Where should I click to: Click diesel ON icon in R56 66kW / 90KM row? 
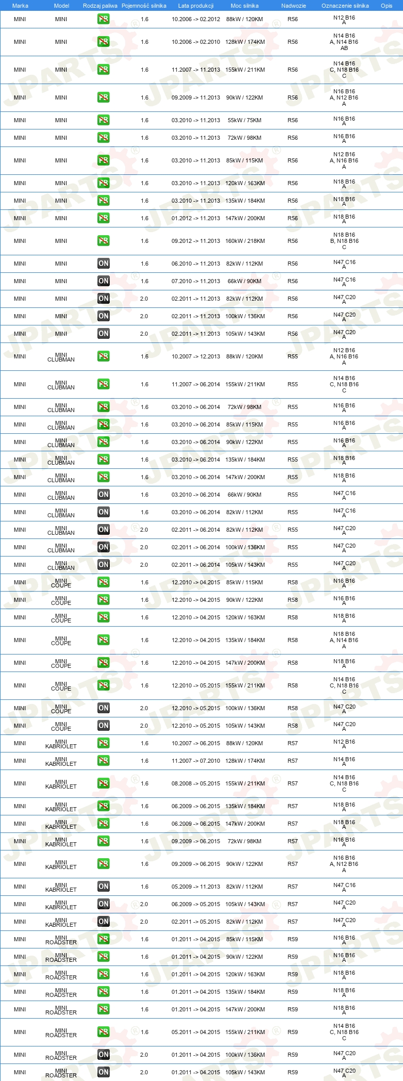(x=104, y=281)
